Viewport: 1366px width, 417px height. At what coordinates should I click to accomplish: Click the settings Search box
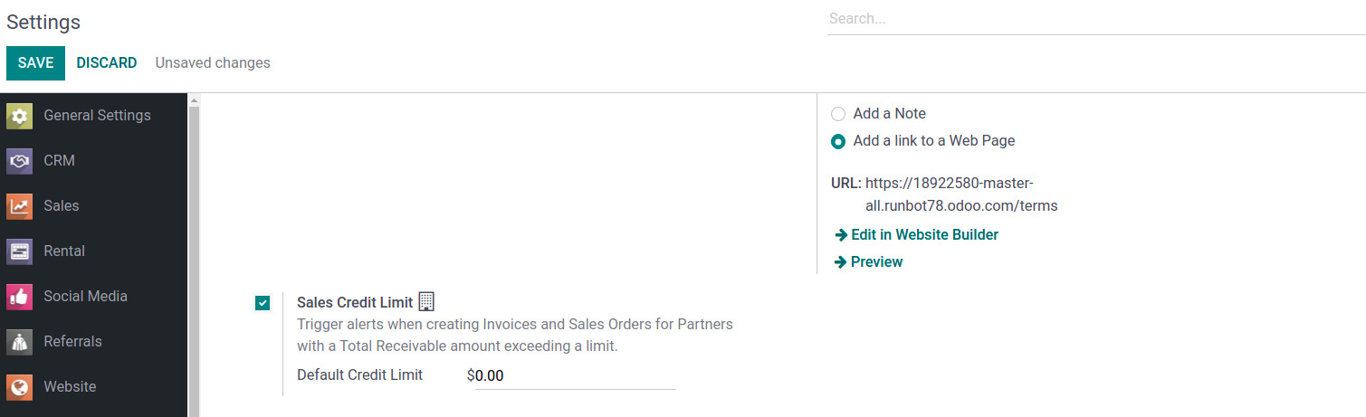tap(1096, 19)
